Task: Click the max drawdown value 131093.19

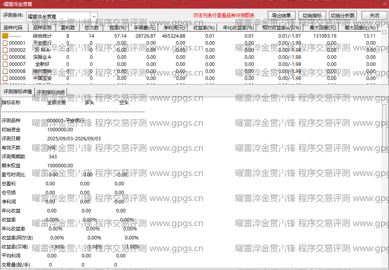Action: pos(325,36)
